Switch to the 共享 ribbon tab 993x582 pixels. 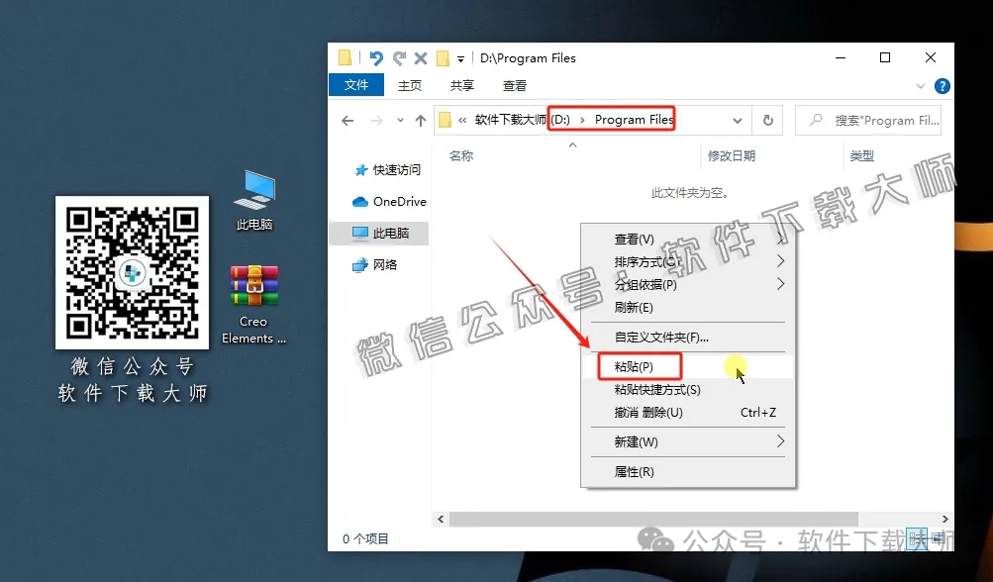coord(461,85)
